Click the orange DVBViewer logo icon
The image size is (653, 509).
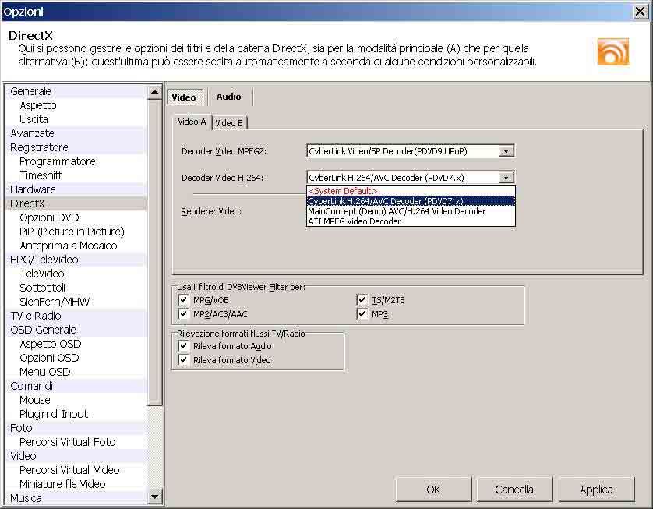point(612,51)
